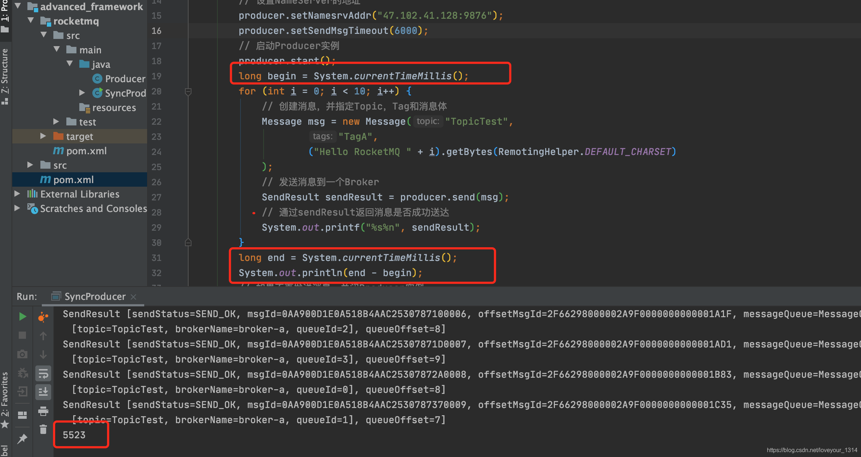
Task: Click the test folder row
Action: coord(80,122)
